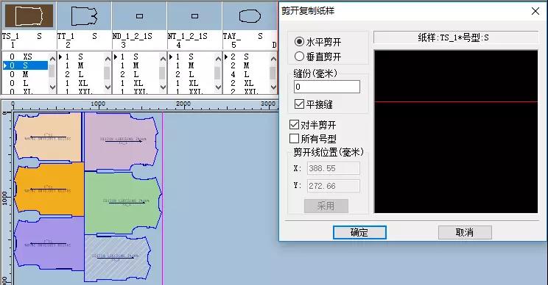Choose 垂直剪开 radio option
548x285 pixels.
(x=317, y=56)
